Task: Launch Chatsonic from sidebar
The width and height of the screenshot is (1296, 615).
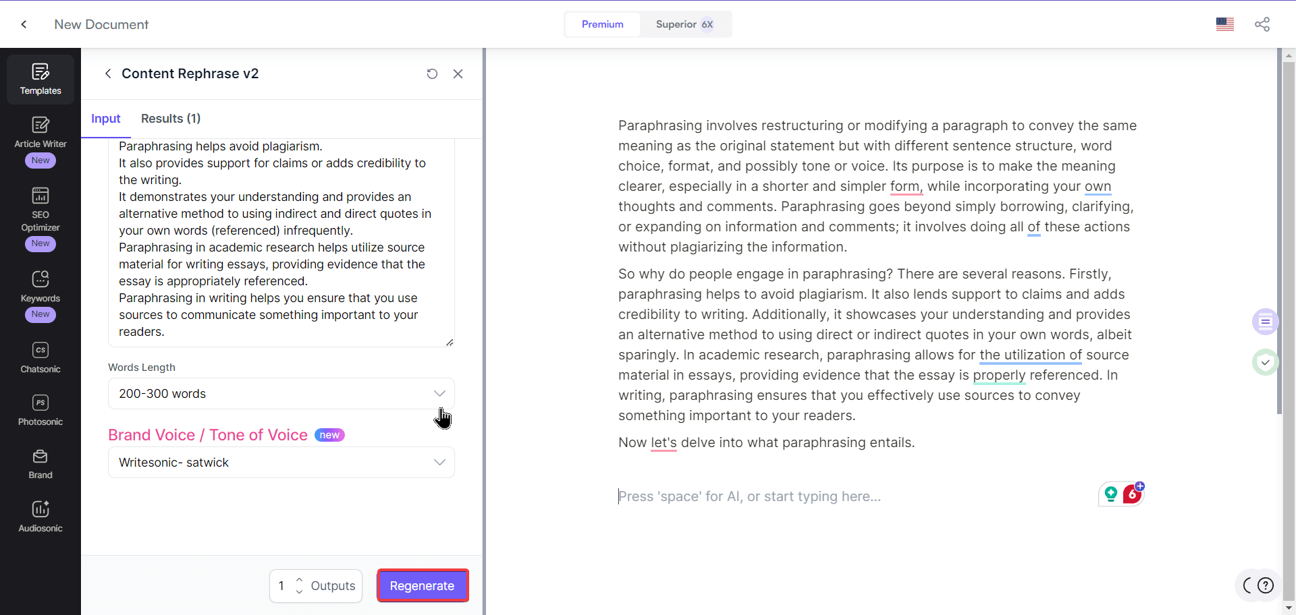Action: pos(40,357)
